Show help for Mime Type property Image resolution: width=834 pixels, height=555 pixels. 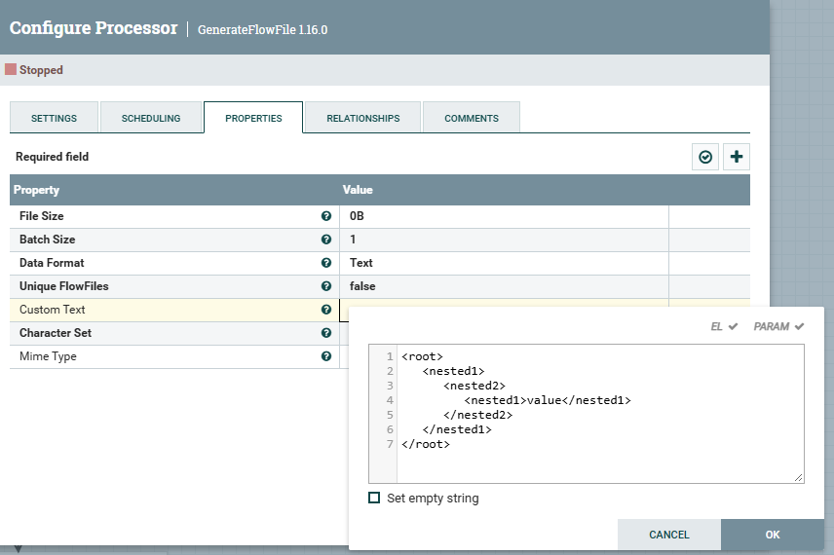(326, 356)
